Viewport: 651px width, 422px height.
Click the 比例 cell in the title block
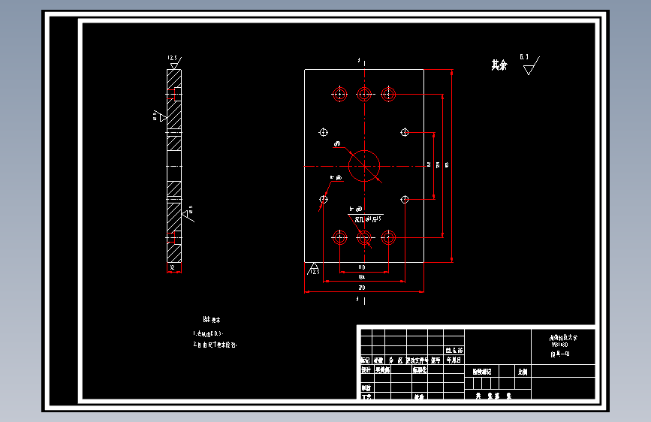pyautogui.click(x=523, y=372)
